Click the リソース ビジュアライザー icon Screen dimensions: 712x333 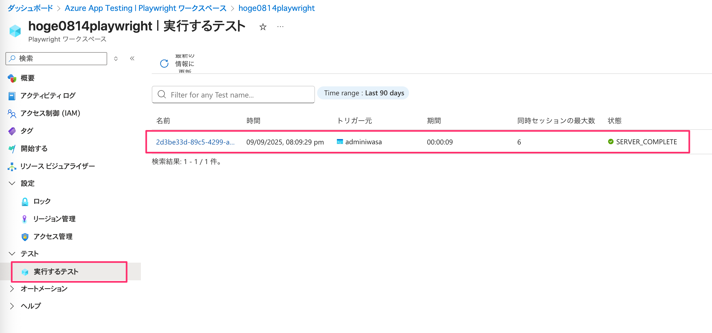click(x=12, y=166)
